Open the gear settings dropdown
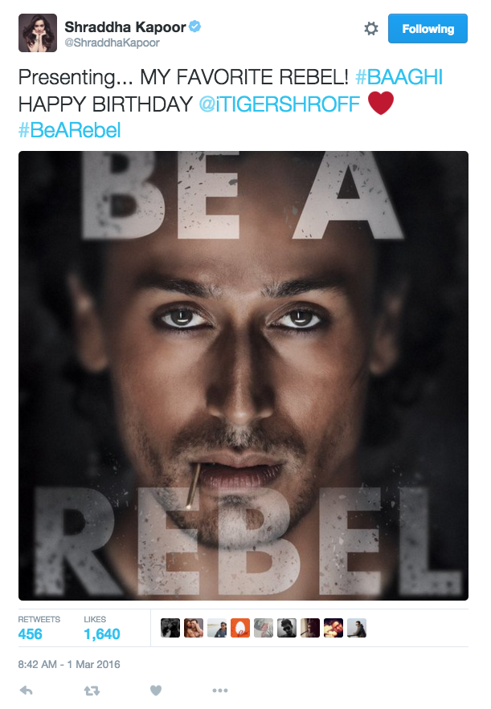Viewport: 491px width, 709px height. click(371, 29)
